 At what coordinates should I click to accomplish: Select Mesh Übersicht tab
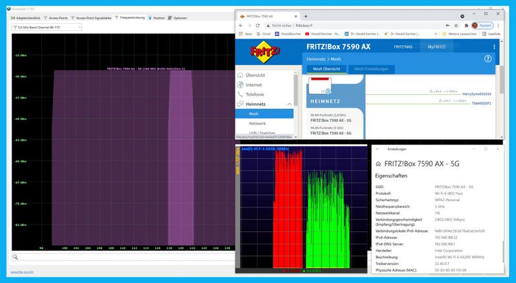[326, 69]
